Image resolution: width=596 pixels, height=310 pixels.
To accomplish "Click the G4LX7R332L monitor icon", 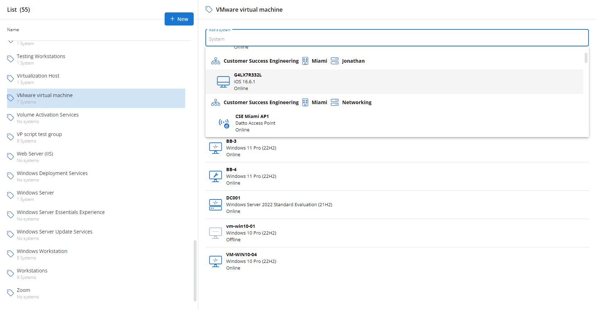I will (223, 82).
